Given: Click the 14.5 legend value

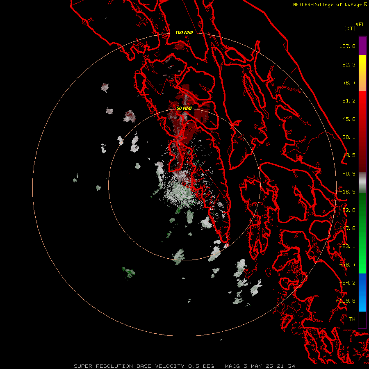Looking at the screenshot, I should [349, 155].
